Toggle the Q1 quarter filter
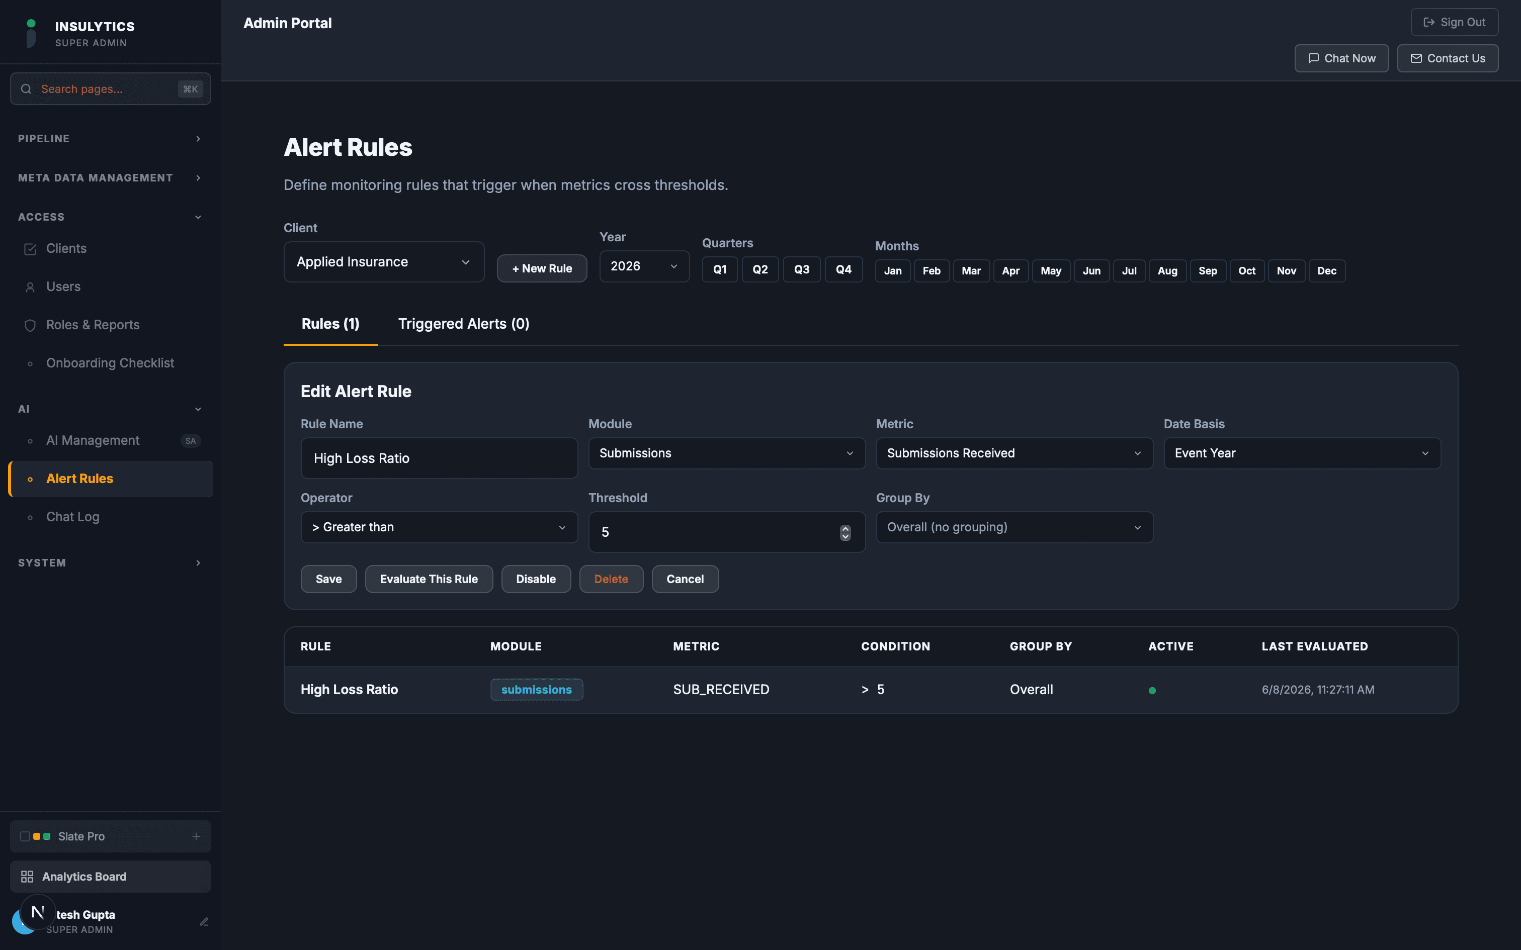 [720, 269]
